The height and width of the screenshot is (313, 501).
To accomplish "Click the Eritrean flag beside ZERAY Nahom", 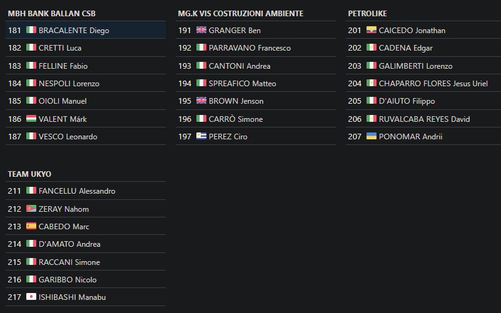I will [x=31, y=209].
